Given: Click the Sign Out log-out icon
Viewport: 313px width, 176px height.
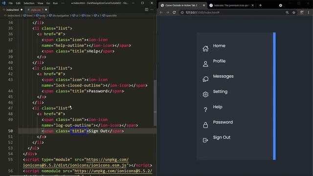Looking at the screenshot, I should point(205,140).
